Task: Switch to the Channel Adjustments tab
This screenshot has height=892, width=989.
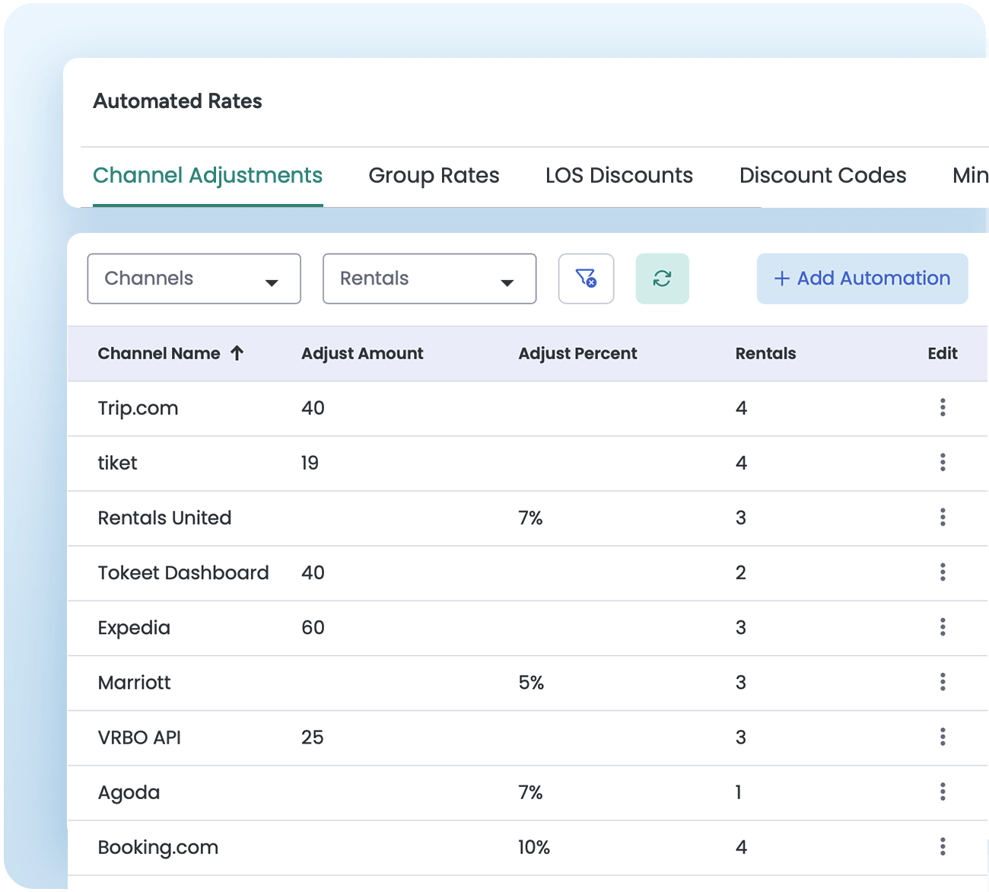Action: pos(208,175)
